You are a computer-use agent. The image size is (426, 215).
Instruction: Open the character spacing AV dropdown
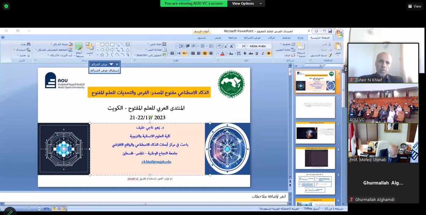tap(238, 53)
